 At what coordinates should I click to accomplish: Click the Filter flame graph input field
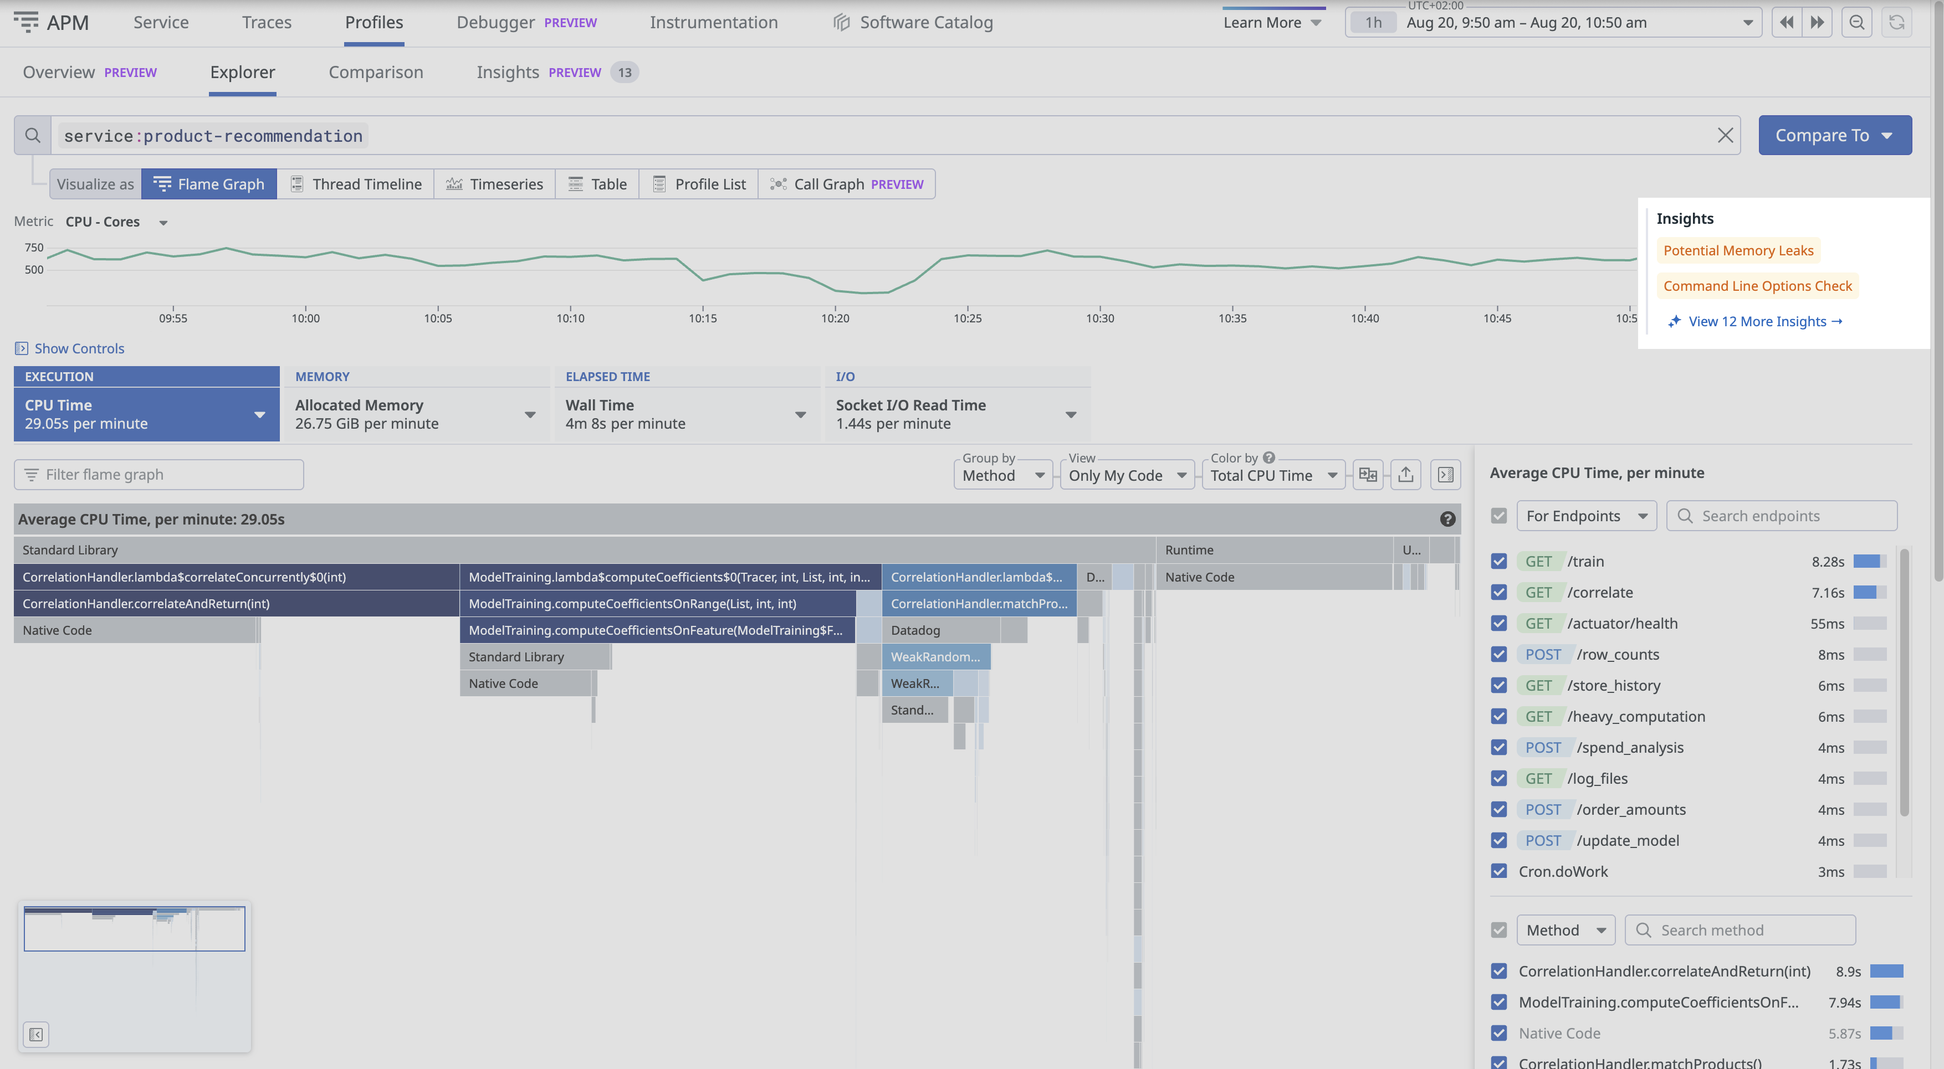point(158,475)
